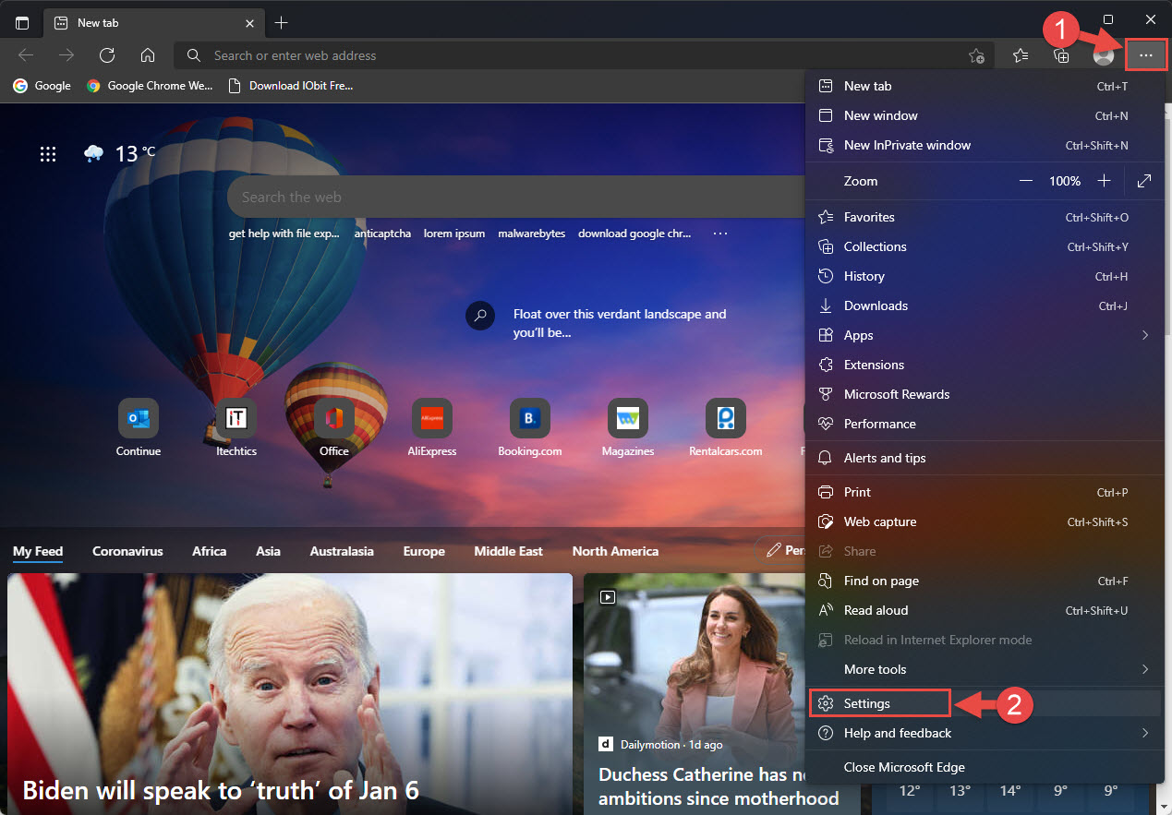This screenshot has height=815, width=1172.
Task: Open the Settings and more ellipsis button
Action: pyautogui.click(x=1146, y=55)
